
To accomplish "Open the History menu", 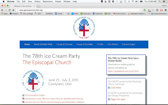I will pyautogui.click(x=37, y=1).
